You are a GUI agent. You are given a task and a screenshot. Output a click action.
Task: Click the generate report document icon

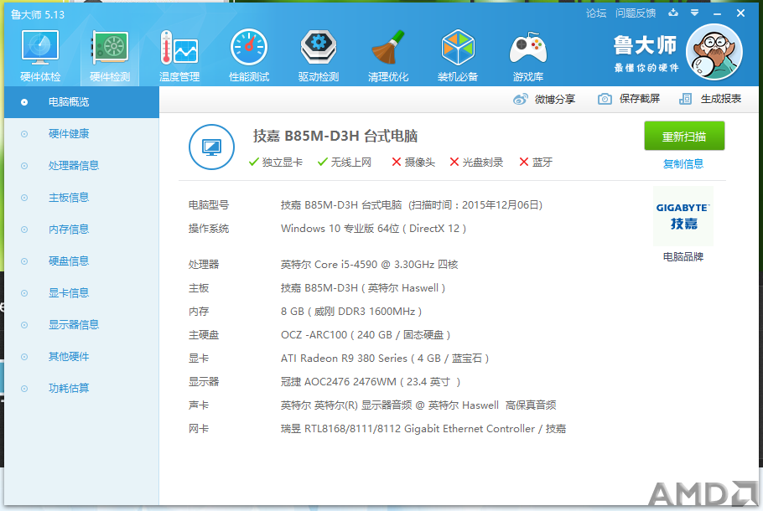pos(685,99)
